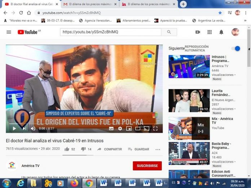Open the player settings gear

coord(120,128)
